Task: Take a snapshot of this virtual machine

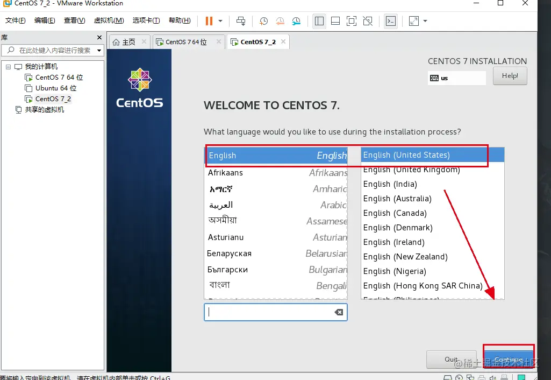Action: (263, 21)
